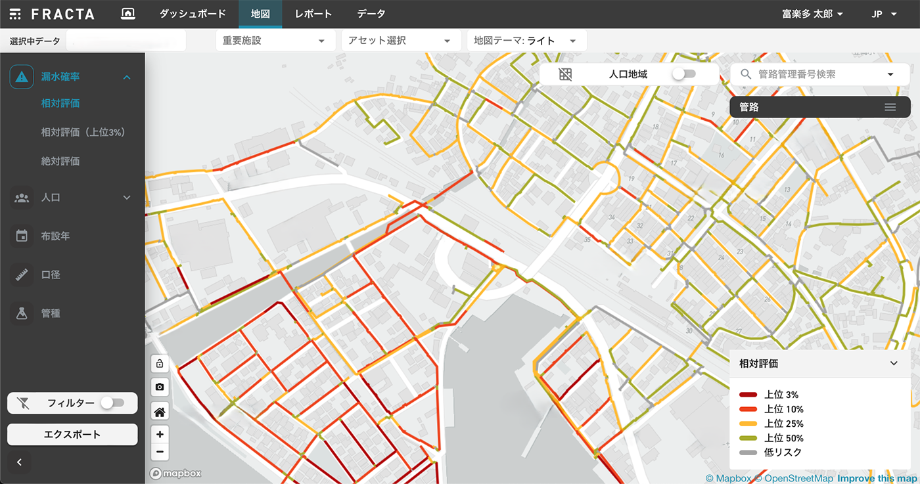The image size is (920, 484).
Task: Zoom in using the plus button
Action: coord(160,435)
